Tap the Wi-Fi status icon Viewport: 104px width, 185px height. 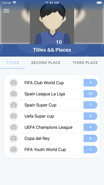click(x=15, y=3)
